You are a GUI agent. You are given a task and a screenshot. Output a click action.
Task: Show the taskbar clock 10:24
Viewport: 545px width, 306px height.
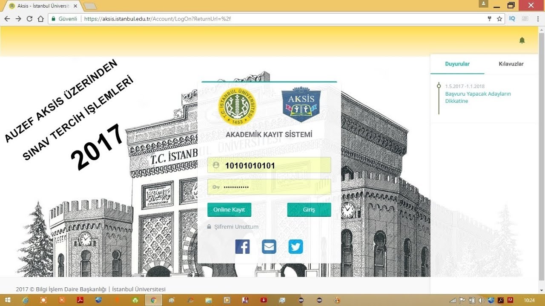(x=529, y=300)
